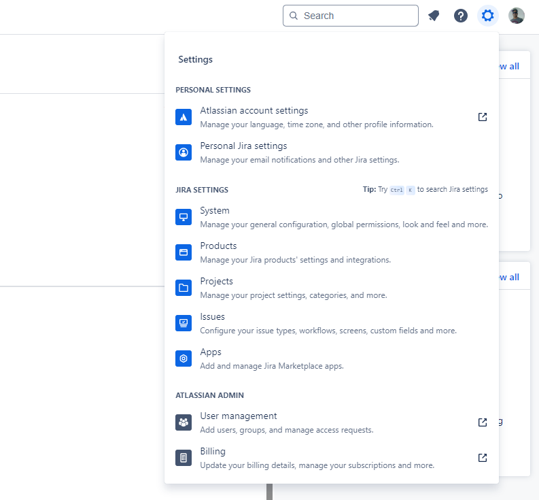The height and width of the screenshot is (500, 539).
Task: Click the notifications megaphone icon
Action: click(x=434, y=16)
